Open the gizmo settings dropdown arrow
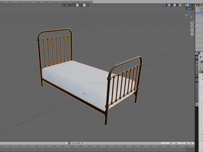Viewport: 203px width, 152px height. click(172, 5)
